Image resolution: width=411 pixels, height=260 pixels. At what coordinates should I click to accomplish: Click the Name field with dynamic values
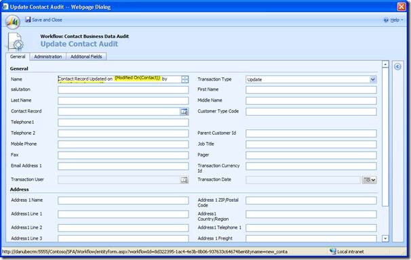coord(119,79)
